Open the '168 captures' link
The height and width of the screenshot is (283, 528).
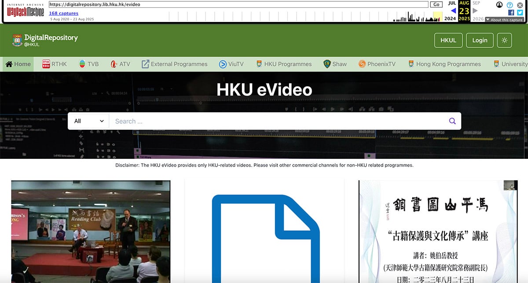coord(63,13)
